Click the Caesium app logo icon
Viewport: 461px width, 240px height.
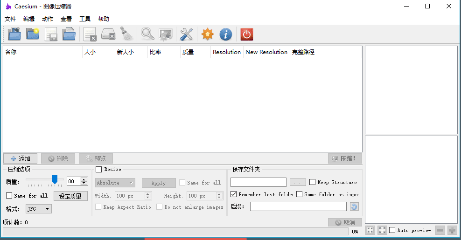(x=8, y=6)
